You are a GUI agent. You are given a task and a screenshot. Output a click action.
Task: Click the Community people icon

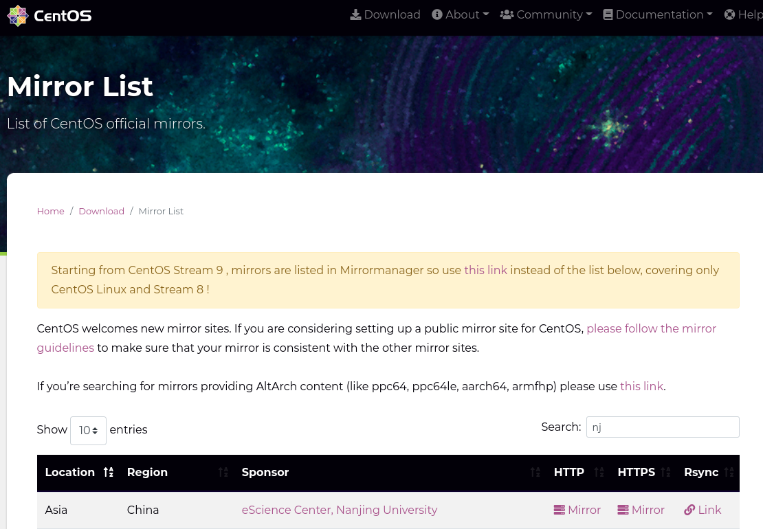click(x=507, y=14)
